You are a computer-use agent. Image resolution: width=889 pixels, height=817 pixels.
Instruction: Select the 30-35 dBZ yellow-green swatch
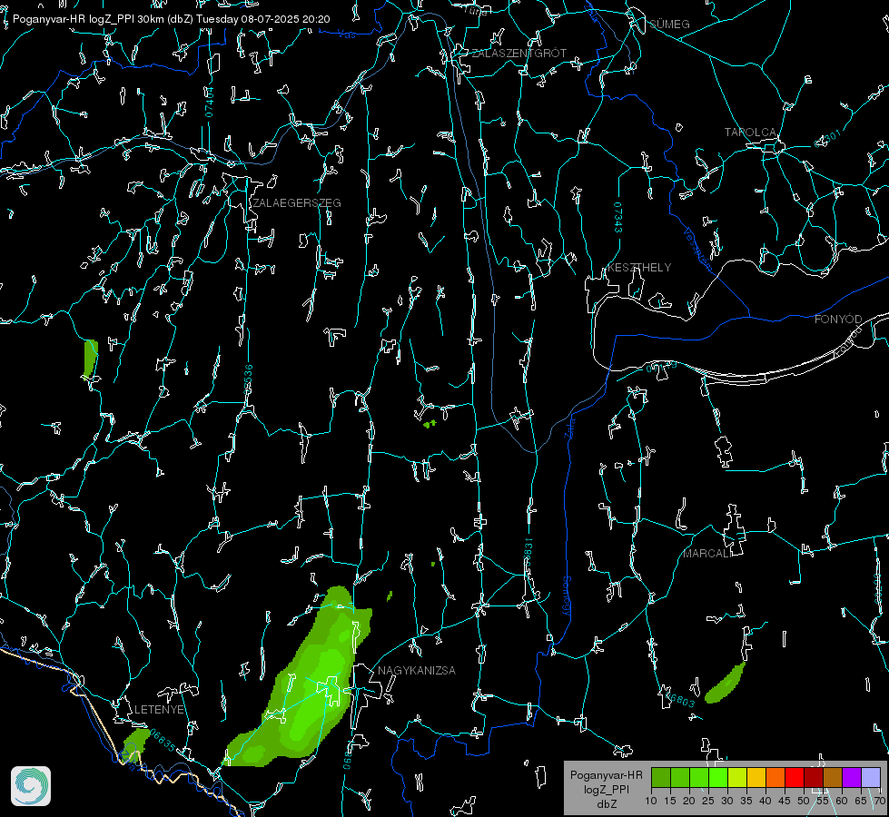pos(737,777)
